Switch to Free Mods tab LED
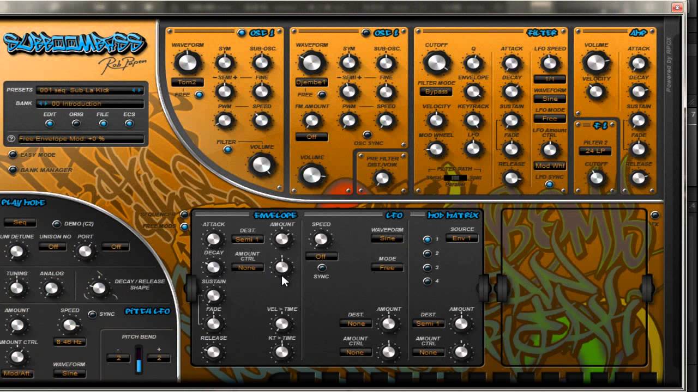This screenshot has width=698, height=392. pyautogui.click(x=184, y=226)
